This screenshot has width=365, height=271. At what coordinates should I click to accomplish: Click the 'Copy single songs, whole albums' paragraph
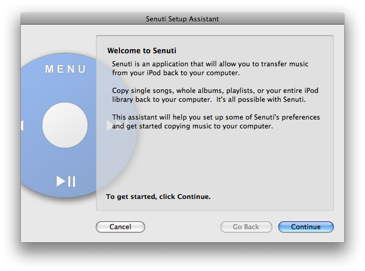pos(215,95)
